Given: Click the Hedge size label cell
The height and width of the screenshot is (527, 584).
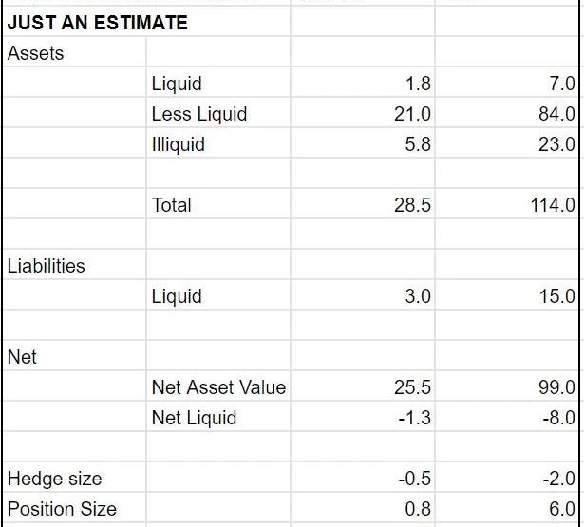Looking at the screenshot, I should (54, 479).
